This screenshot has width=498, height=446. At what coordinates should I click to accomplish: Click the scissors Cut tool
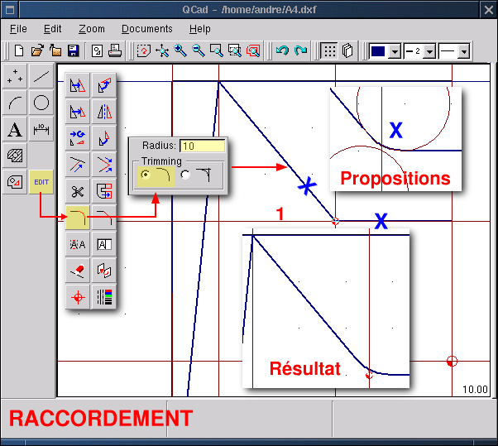(78, 192)
